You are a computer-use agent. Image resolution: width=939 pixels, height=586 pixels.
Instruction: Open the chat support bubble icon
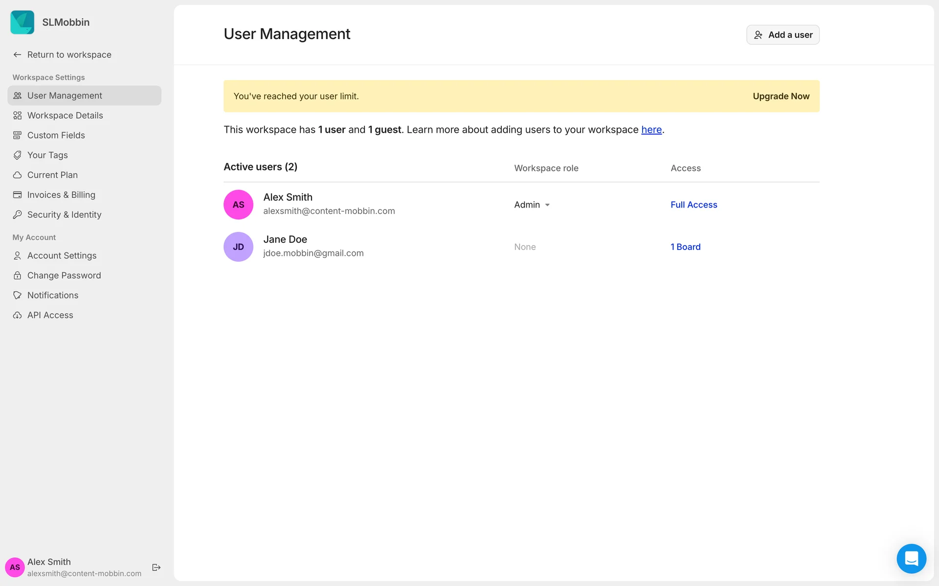pos(911,559)
